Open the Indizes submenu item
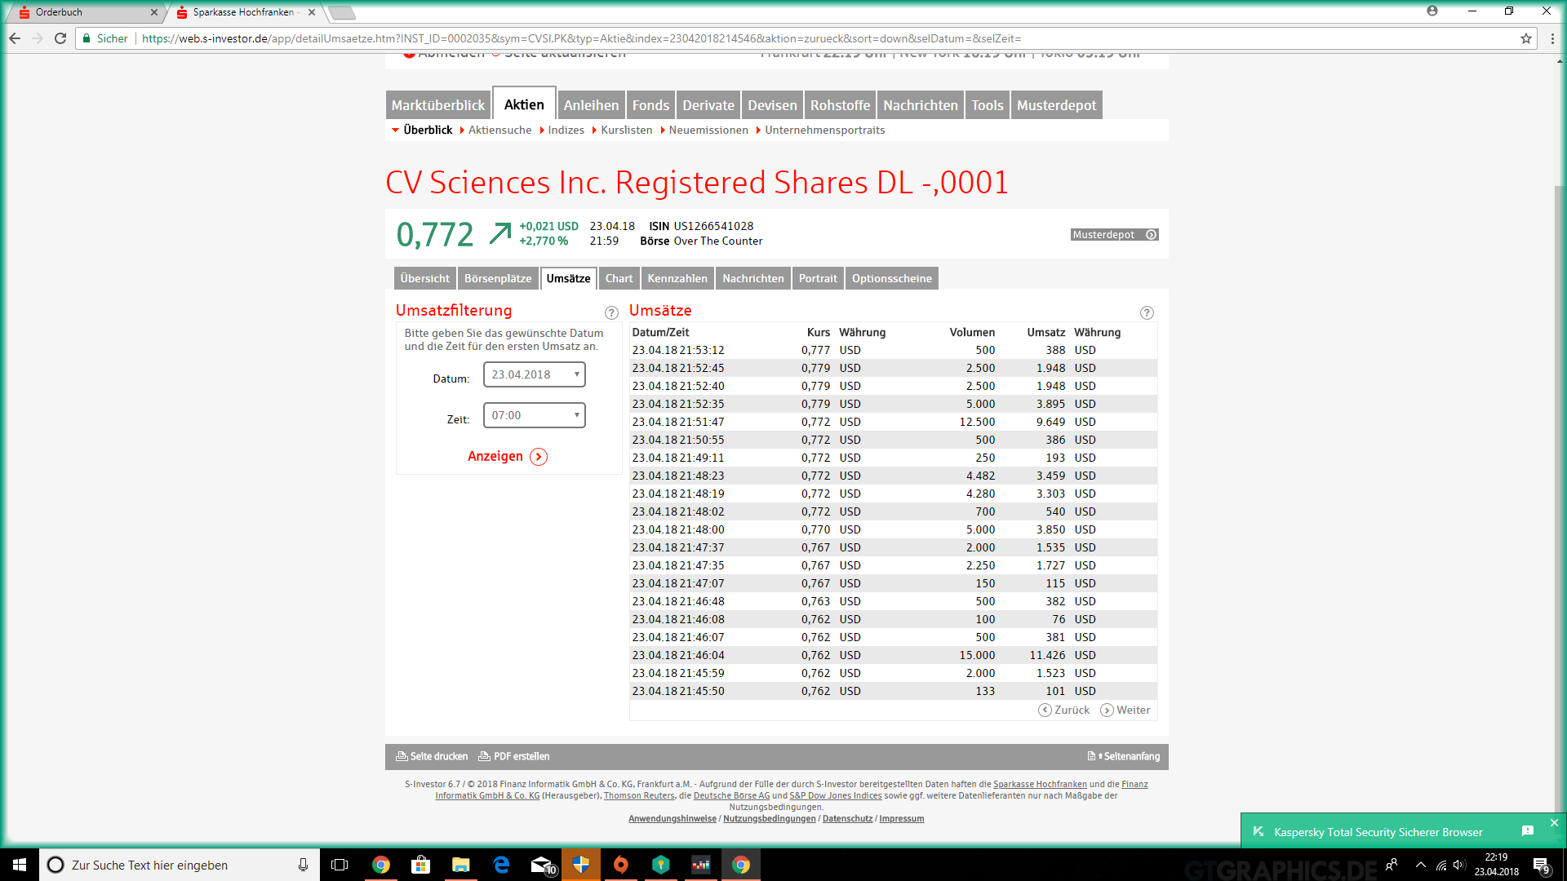Screen dimensions: 1567x881 coord(566,130)
